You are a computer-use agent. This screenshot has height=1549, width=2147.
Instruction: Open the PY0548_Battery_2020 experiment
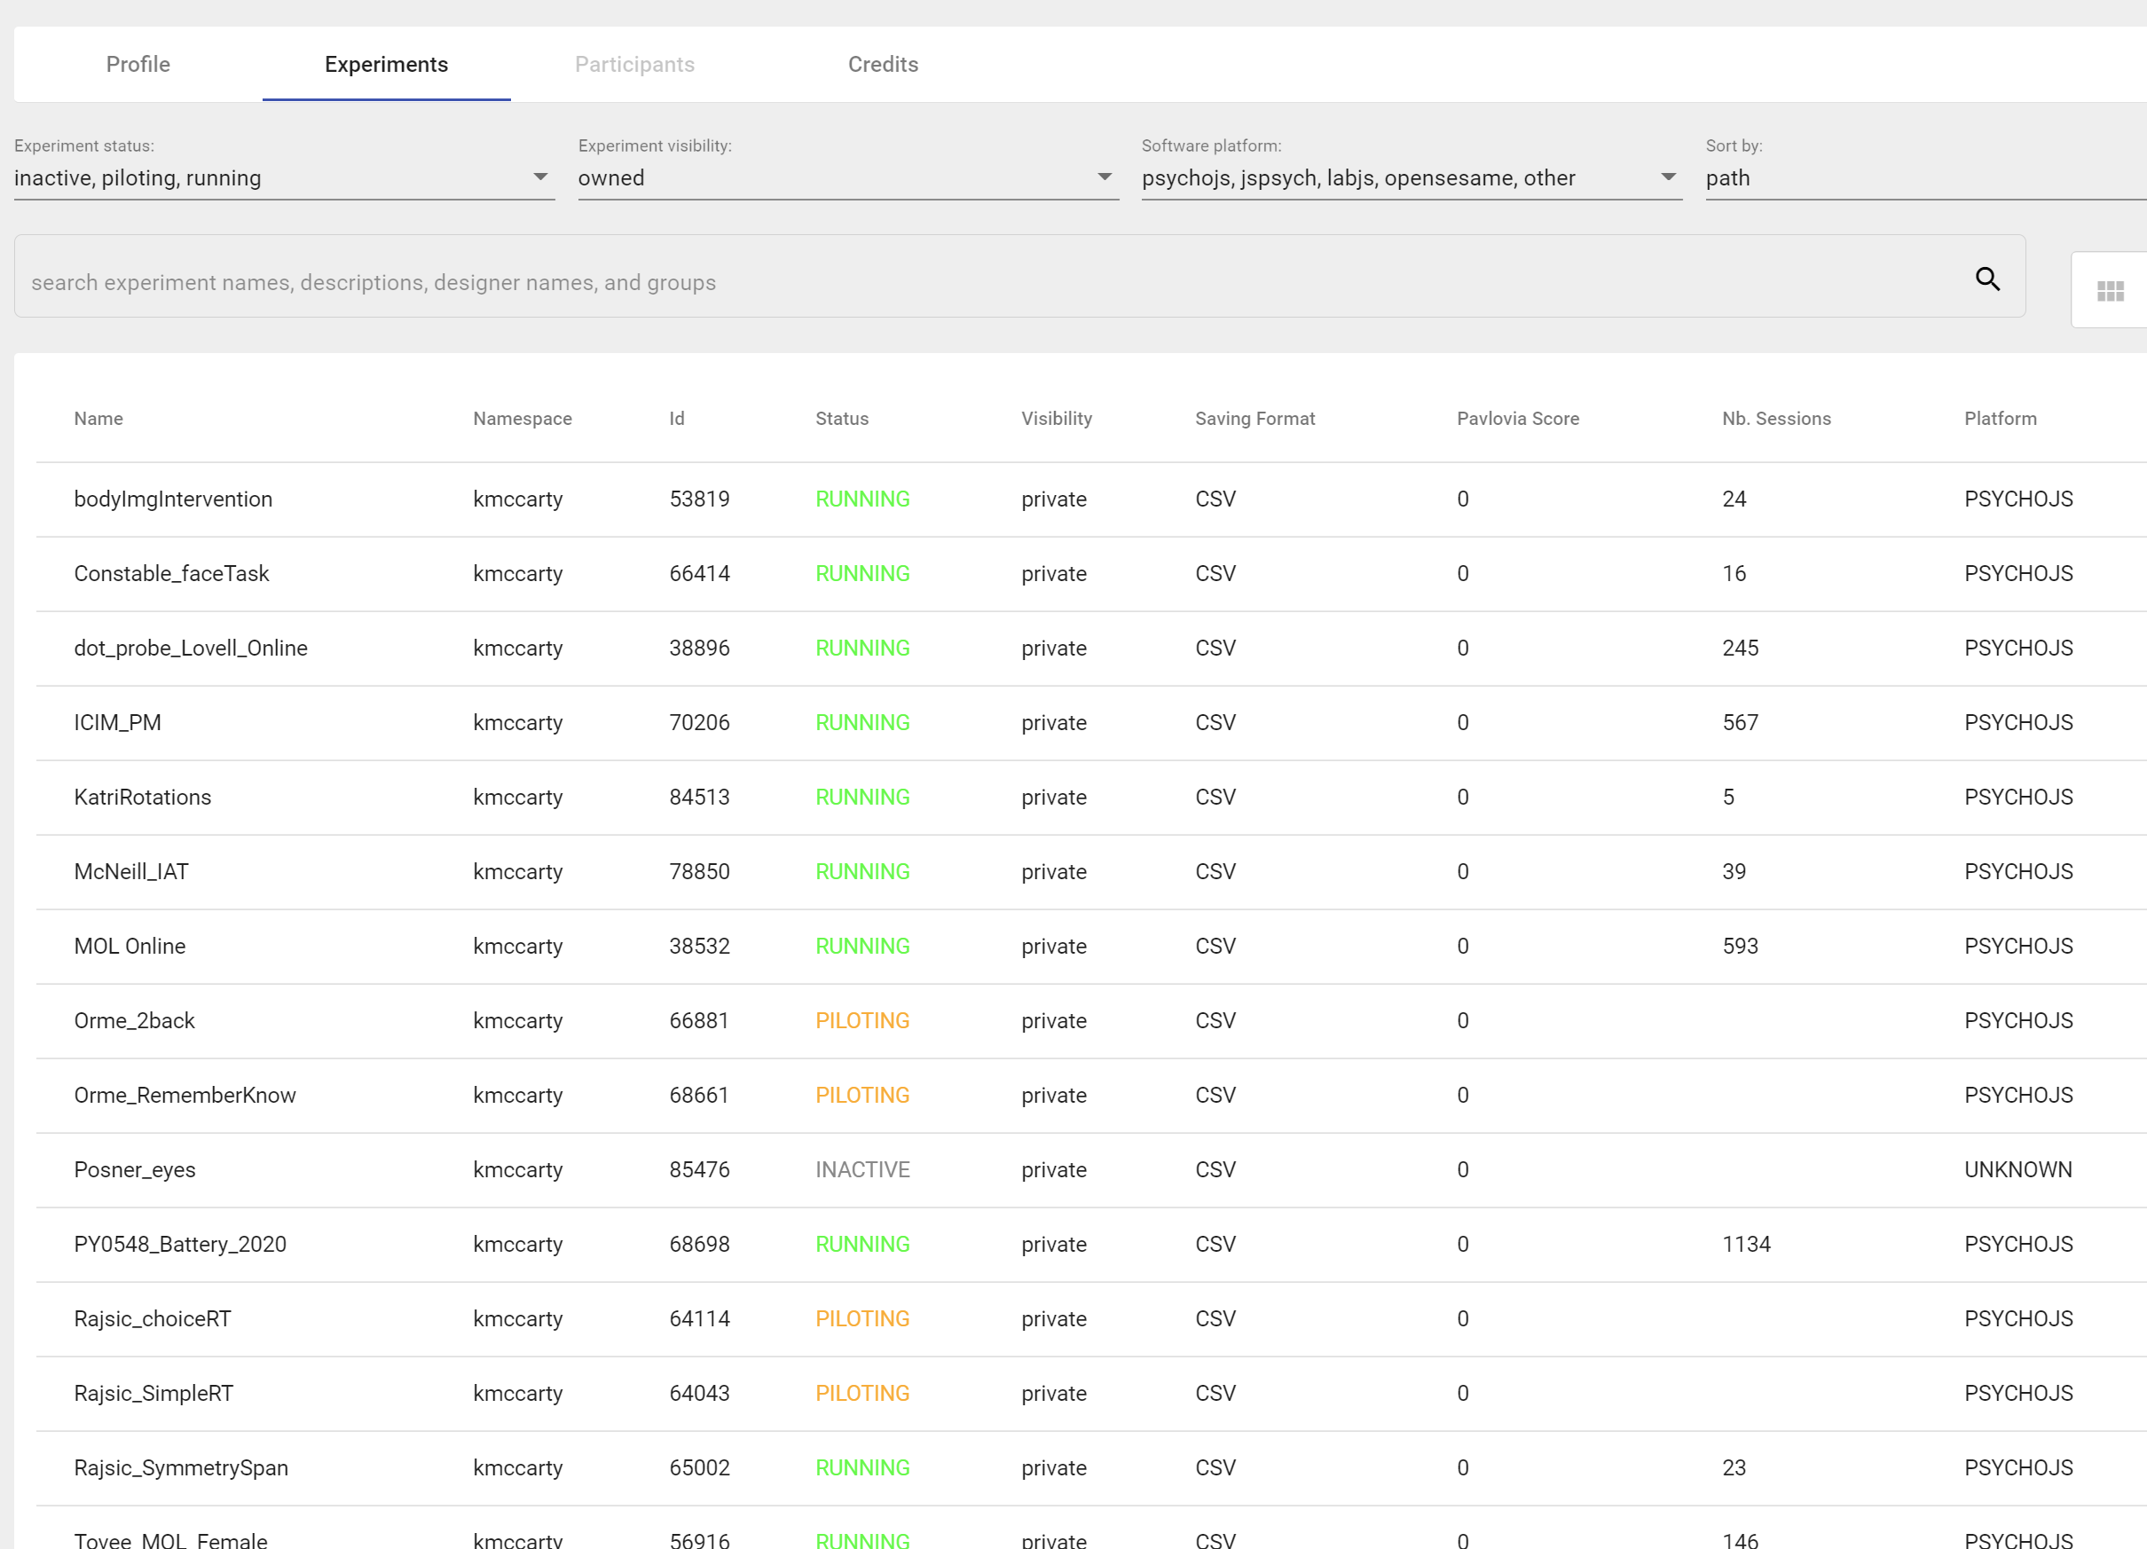click(x=180, y=1244)
